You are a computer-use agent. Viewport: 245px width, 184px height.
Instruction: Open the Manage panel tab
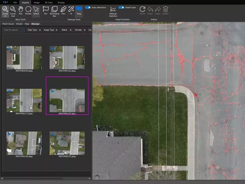click(x=36, y=24)
